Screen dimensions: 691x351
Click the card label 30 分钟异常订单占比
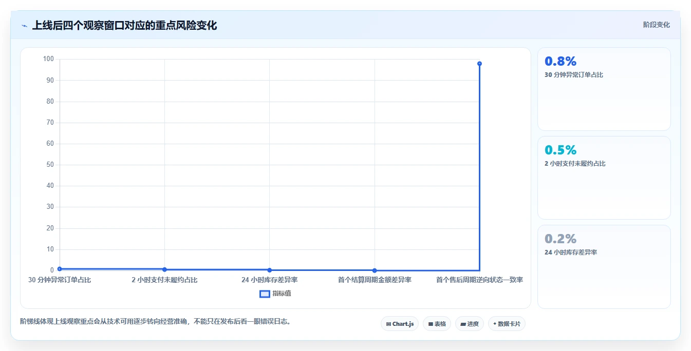click(574, 75)
